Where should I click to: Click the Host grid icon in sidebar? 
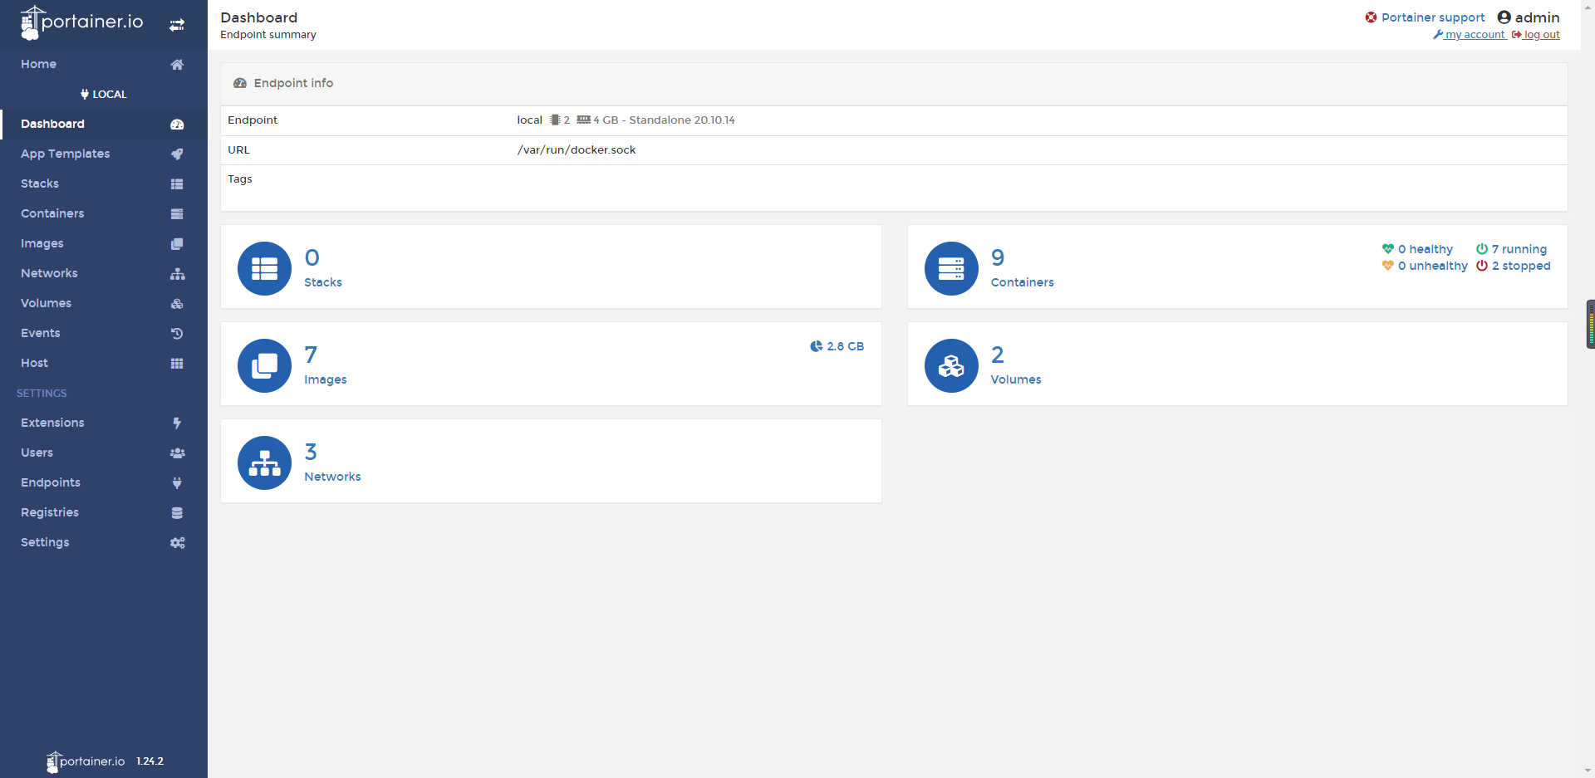[177, 363]
